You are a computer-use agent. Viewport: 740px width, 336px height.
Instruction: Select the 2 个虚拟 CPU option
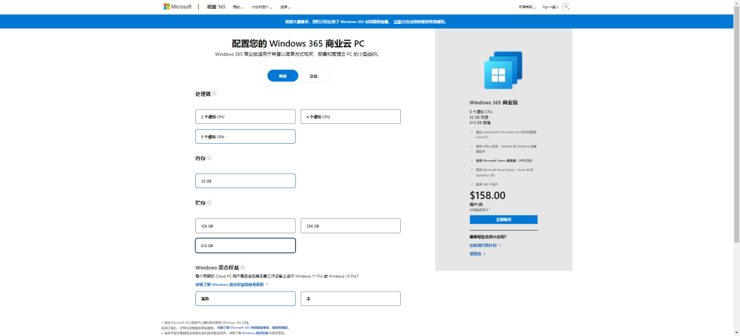(x=245, y=117)
